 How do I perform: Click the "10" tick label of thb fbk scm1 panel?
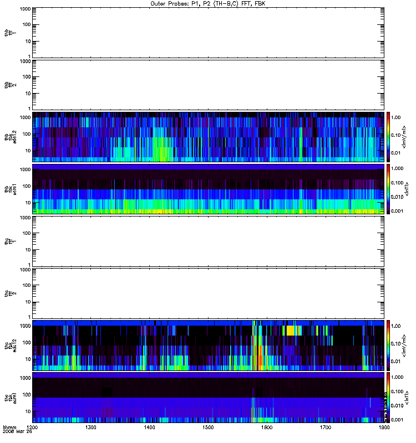coord(28,203)
